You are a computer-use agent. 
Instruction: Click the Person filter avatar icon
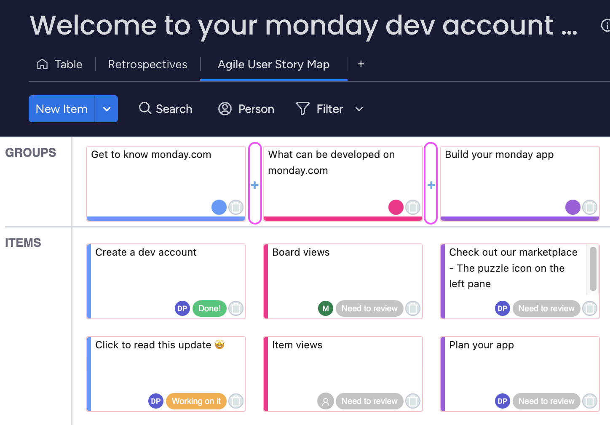click(225, 109)
